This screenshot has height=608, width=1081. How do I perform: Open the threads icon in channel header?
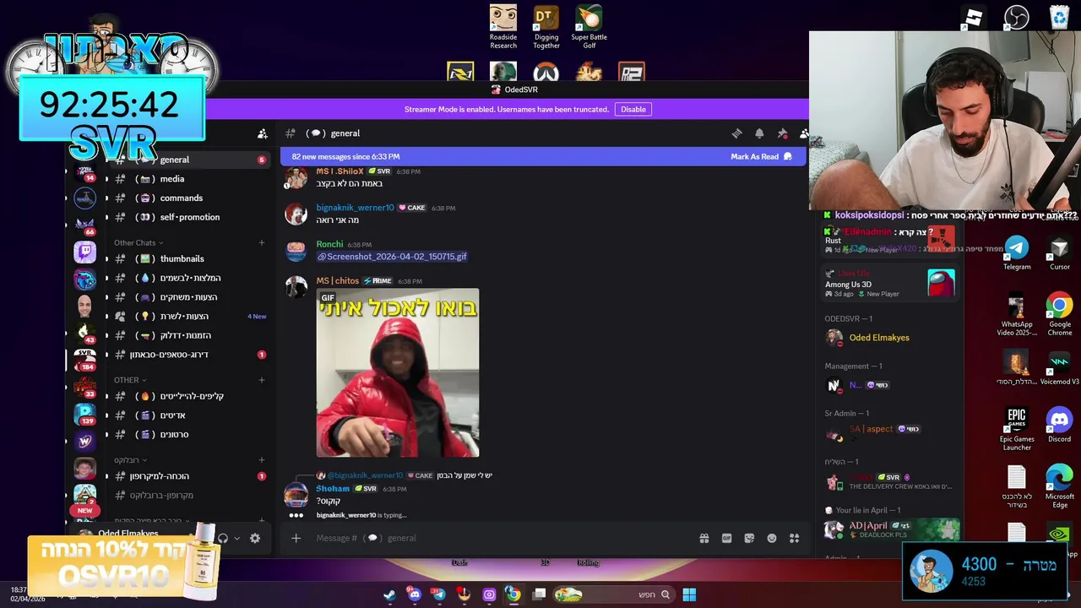(736, 133)
